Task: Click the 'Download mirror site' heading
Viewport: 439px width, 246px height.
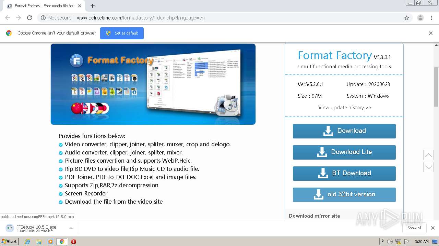Action: [315, 216]
